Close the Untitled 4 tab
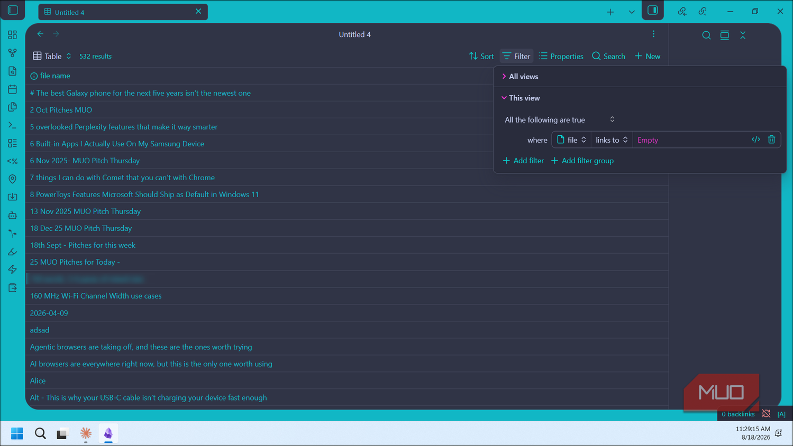This screenshot has width=793, height=446. [198, 11]
